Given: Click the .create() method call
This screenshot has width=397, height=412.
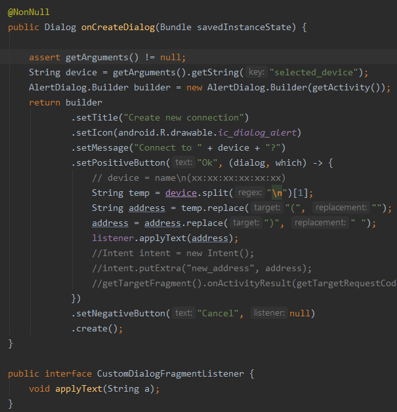Looking at the screenshot, I should (94, 328).
